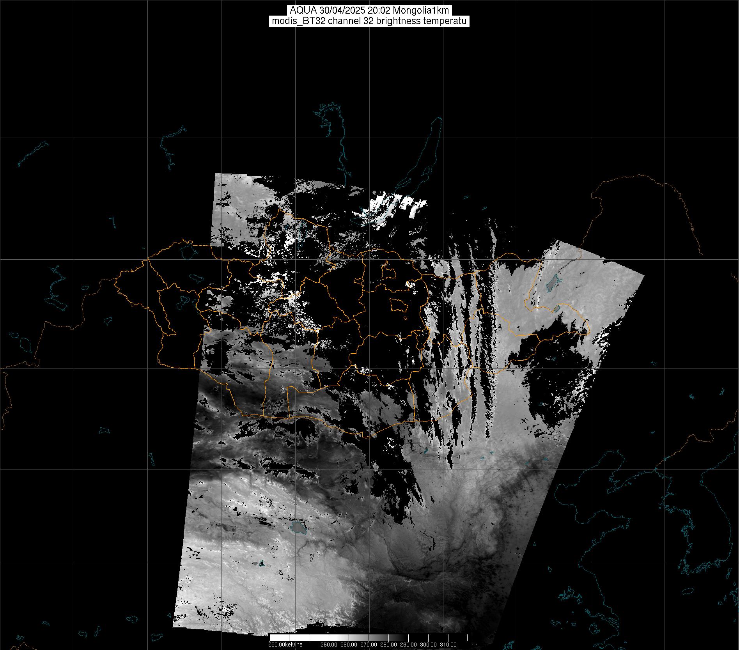Screen dimensions: 739x650
Task: Click the title line 'AQUA 30/04/2025 20:02 Mongolia1km'
Action: (369, 11)
